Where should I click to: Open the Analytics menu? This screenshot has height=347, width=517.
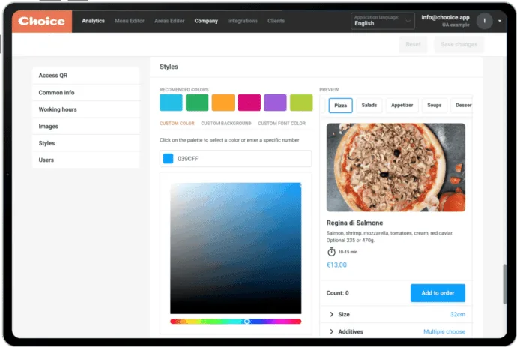93,21
